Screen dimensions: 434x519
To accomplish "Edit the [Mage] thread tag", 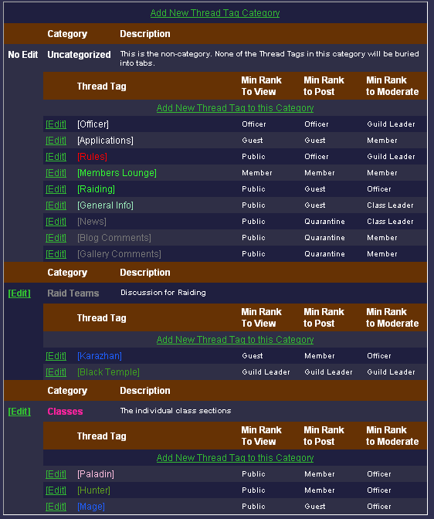I will 56,507.
